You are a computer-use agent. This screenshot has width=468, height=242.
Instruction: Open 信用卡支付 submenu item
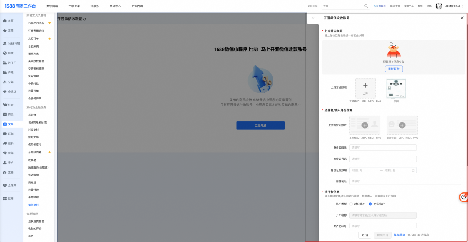[x=35, y=145]
